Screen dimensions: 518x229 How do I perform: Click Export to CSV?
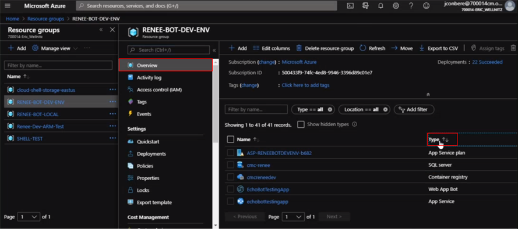click(439, 48)
